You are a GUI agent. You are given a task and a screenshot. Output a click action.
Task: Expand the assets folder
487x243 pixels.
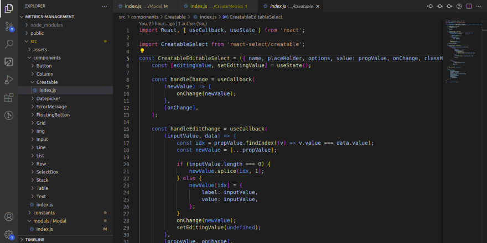[x=66, y=50]
